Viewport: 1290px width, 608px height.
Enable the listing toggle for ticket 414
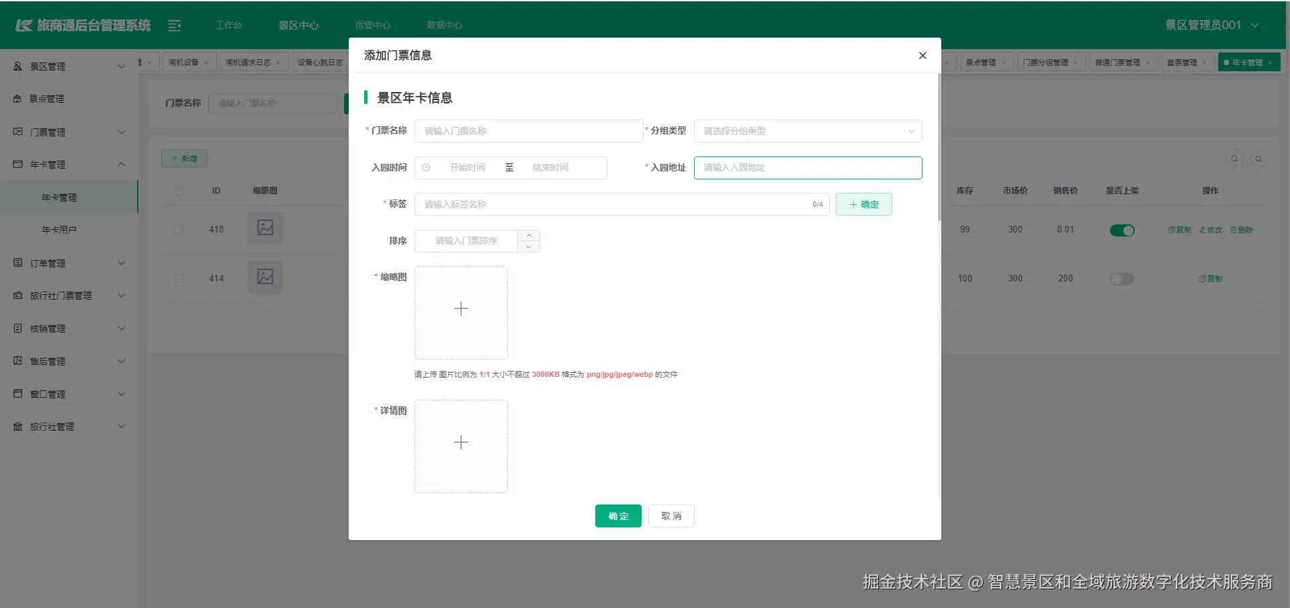tap(1122, 279)
